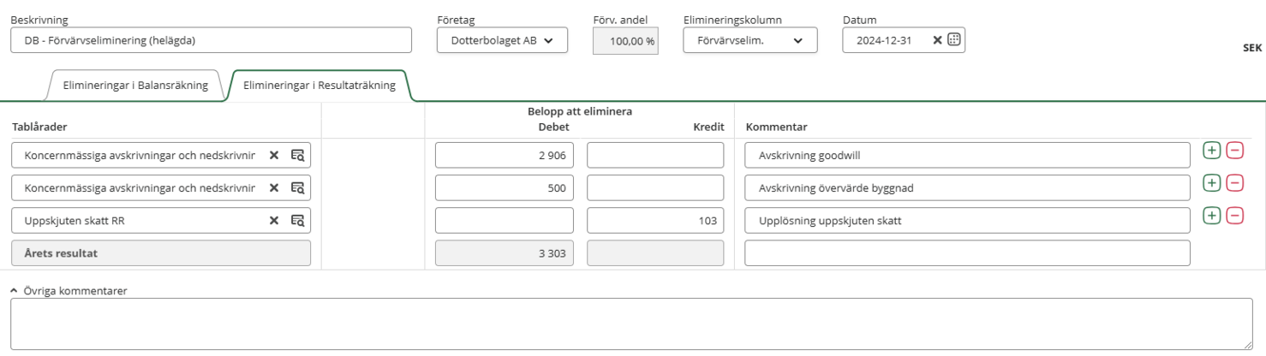Open the Elimineringskolumn dropdown
Screen dimensions: 1266x356
(749, 40)
